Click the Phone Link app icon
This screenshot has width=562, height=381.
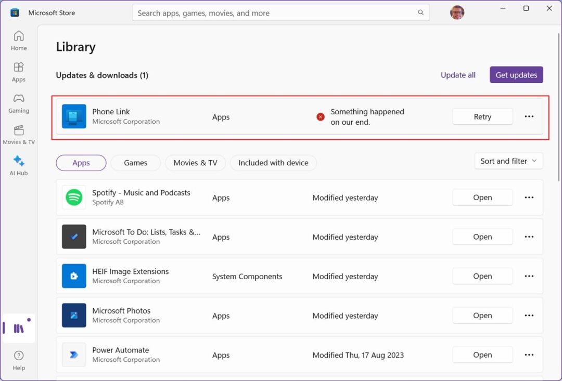(x=74, y=116)
